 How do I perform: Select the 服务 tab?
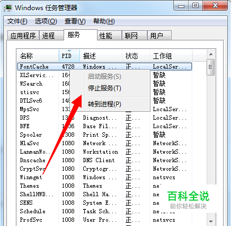click(x=81, y=35)
